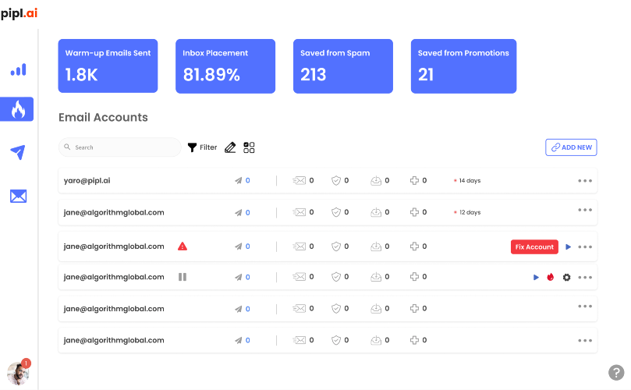Click shield icon on yaro@pipl.ai row
The image size is (631, 390).
(x=336, y=181)
